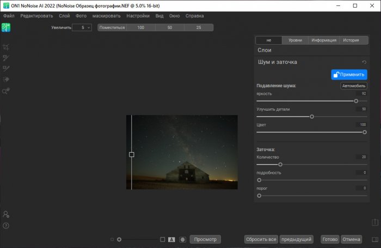
Task: Toggle the right panel visibility icon
Action: [375, 239]
